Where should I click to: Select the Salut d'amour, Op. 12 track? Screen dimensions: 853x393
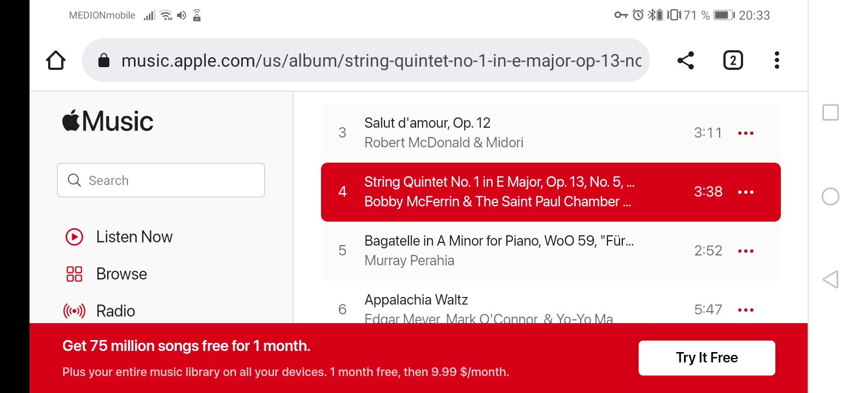pyautogui.click(x=428, y=123)
